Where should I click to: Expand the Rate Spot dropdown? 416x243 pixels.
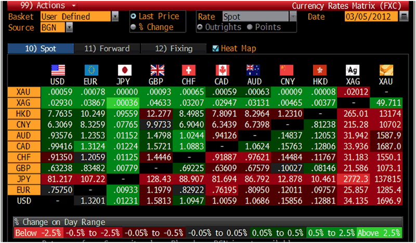(x=293, y=17)
